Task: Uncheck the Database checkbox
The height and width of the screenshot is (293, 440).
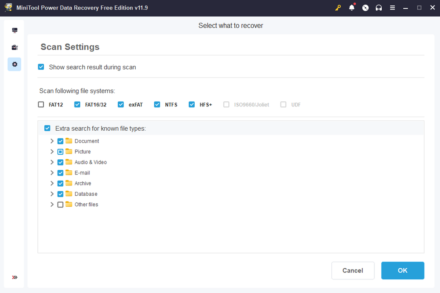Action: coord(60,194)
